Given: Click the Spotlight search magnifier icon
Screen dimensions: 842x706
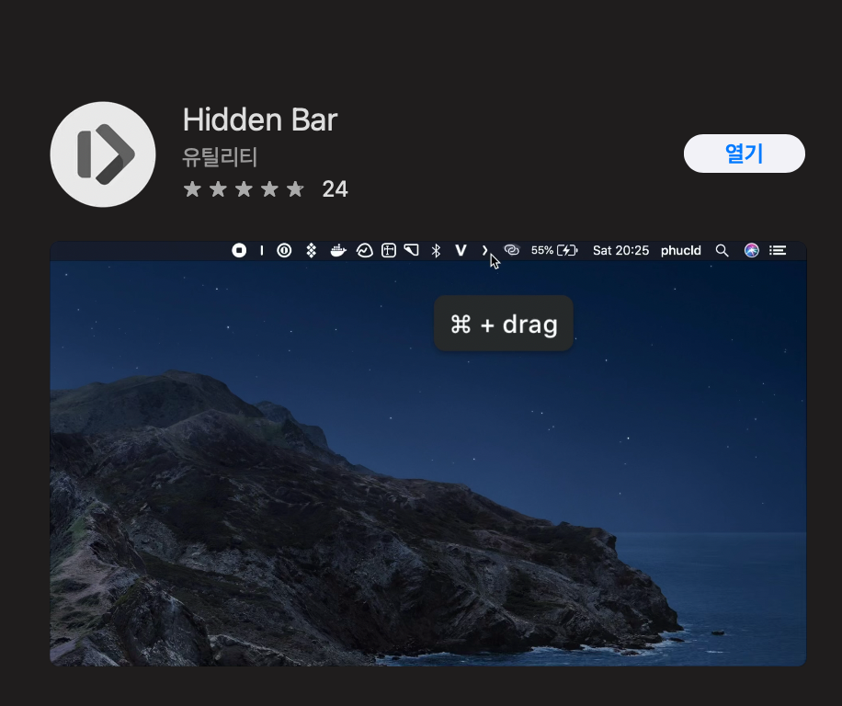Looking at the screenshot, I should tap(722, 250).
